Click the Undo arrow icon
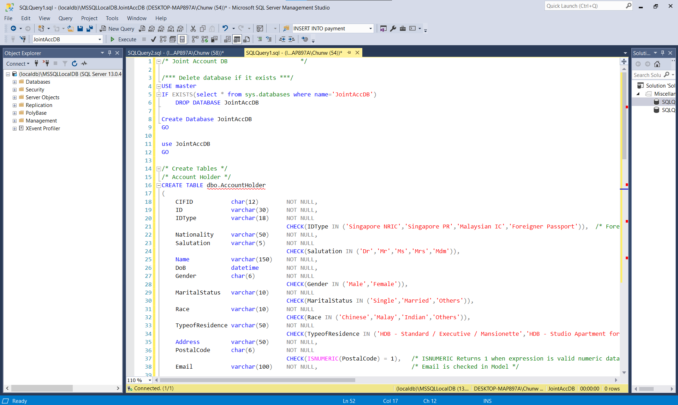The width and height of the screenshot is (678, 405). point(225,28)
